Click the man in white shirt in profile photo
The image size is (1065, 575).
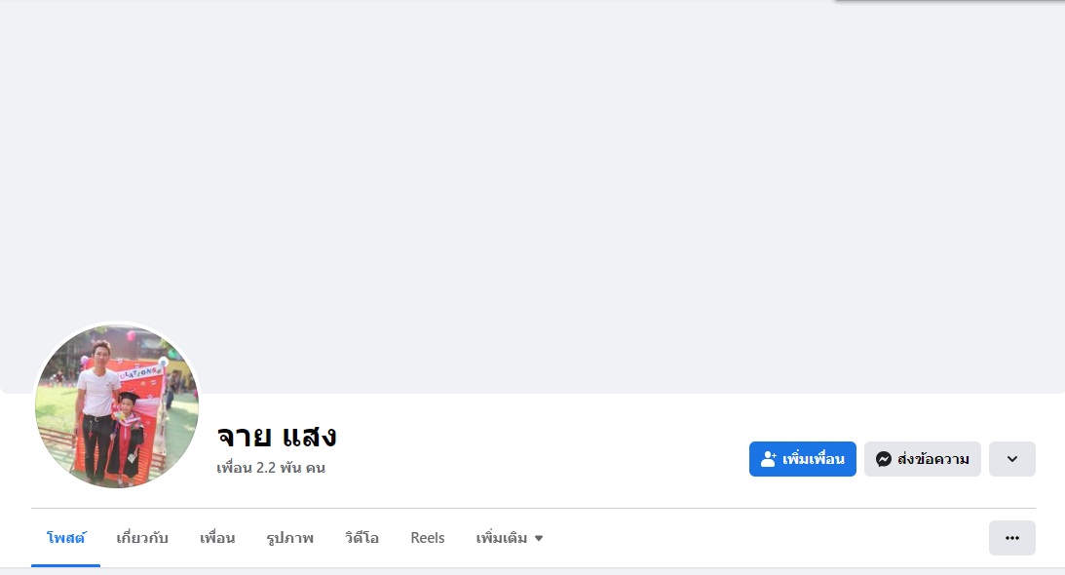97,400
